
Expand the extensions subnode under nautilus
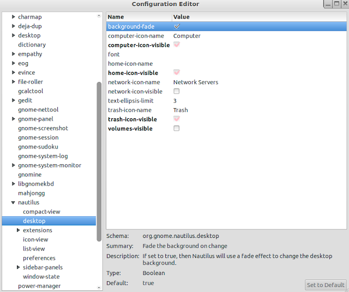pos(18,230)
